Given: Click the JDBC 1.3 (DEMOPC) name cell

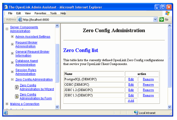Looking at the screenshot, I should [x=94, y=95].
